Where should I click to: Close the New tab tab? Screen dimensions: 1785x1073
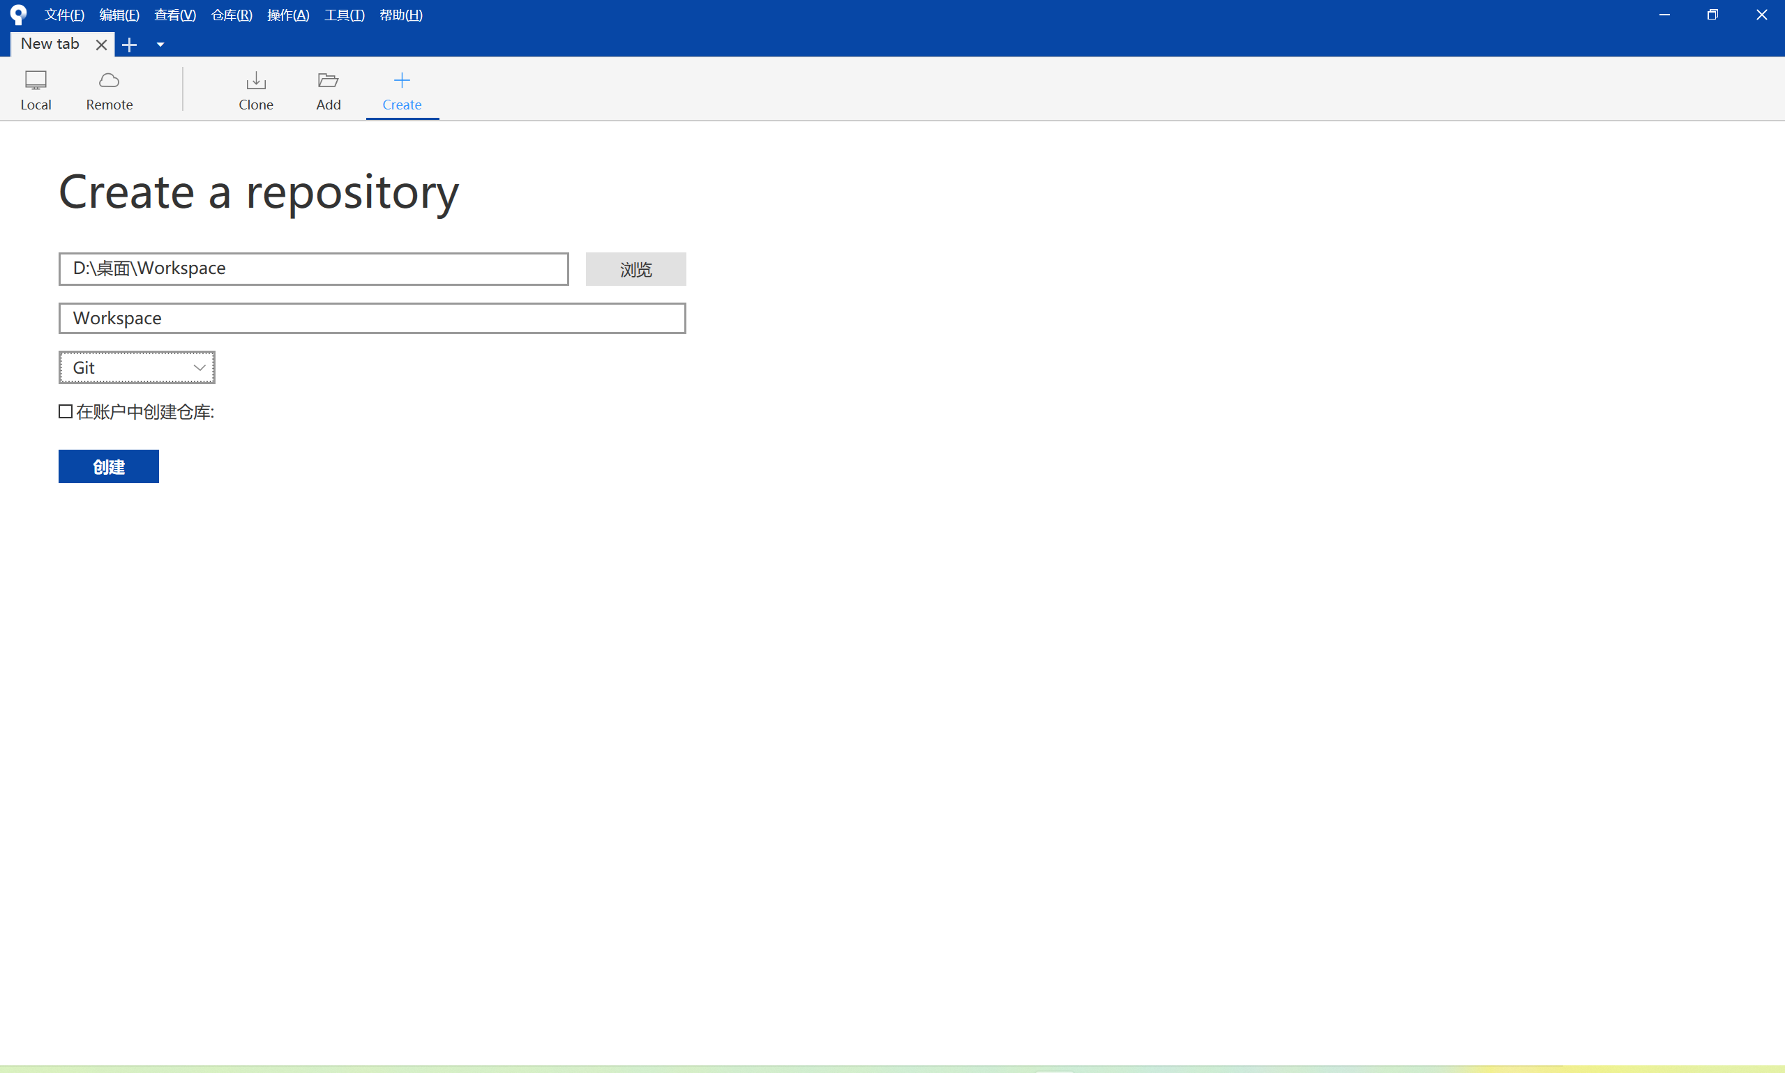(x=101, y=45)
